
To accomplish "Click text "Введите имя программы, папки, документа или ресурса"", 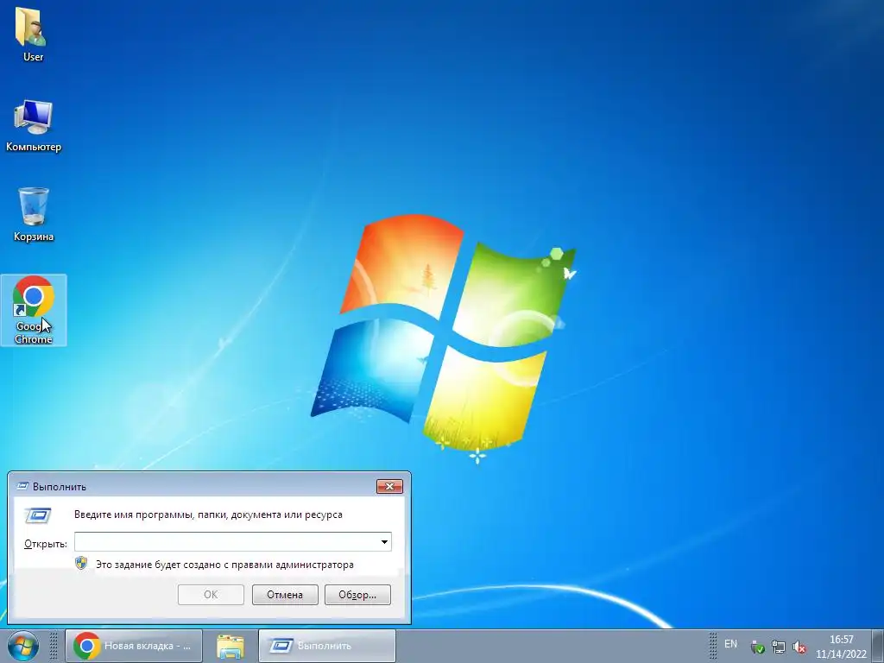I will pos(208,515).
